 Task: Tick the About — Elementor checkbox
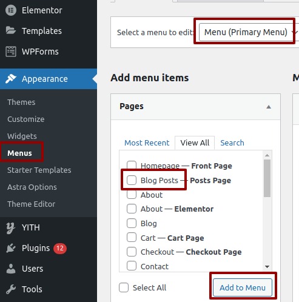pos(132,209)
